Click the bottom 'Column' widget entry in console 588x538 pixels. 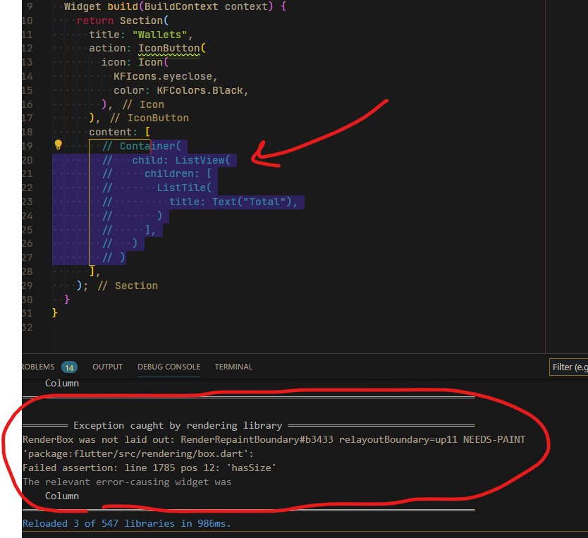coord(62,496)
